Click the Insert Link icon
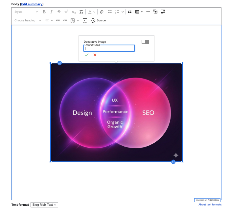The width and height of the screenshot is (230, 213). (x=102, y=12)
